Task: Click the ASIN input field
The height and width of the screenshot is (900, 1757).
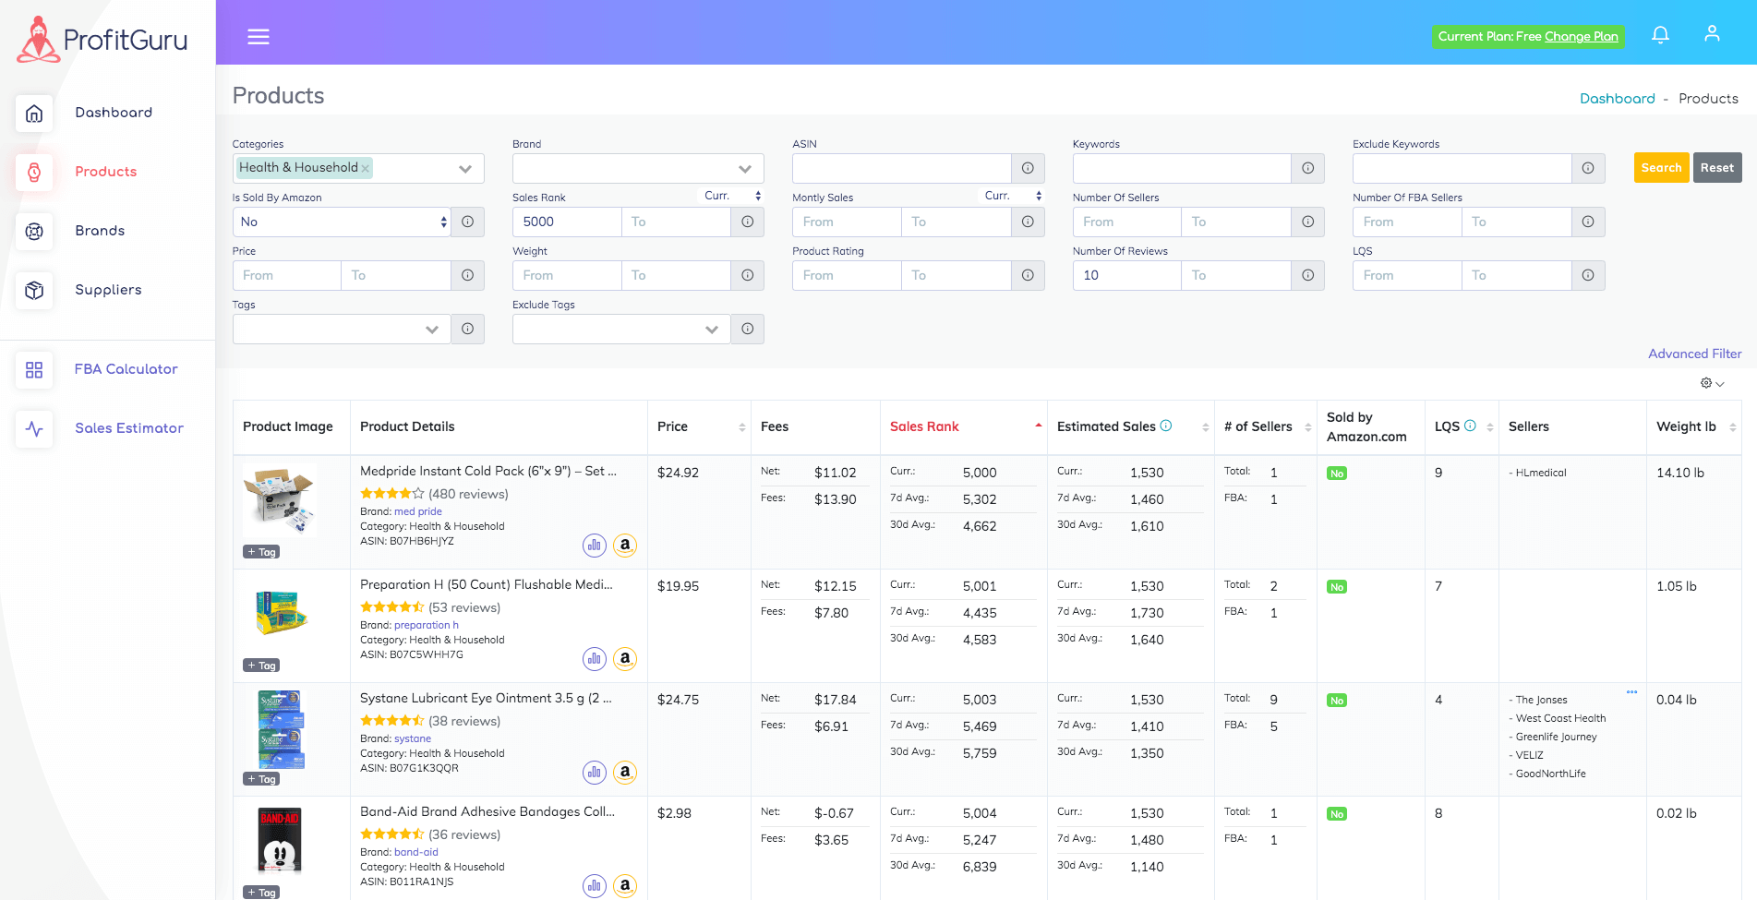Action: (x=901, y=168)
